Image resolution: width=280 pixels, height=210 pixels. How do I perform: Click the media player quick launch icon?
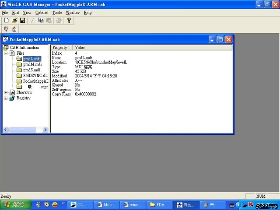point(47,205)
